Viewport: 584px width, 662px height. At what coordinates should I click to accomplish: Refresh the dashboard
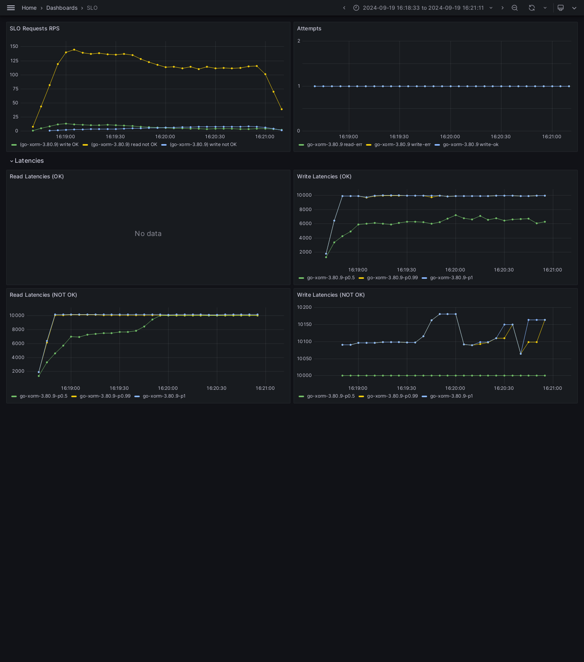pos(532,8)
